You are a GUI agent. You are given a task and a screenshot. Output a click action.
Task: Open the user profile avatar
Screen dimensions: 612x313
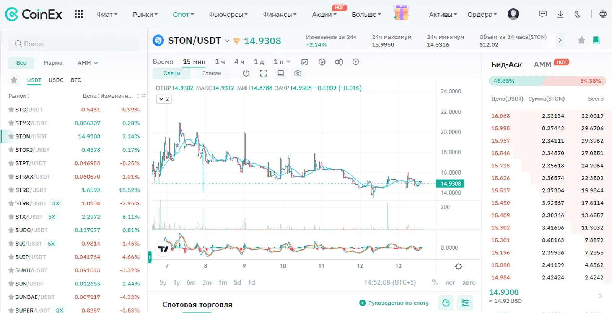tap(513, 14)
